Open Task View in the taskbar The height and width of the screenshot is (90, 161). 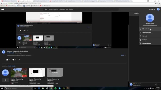click(35, 88)
